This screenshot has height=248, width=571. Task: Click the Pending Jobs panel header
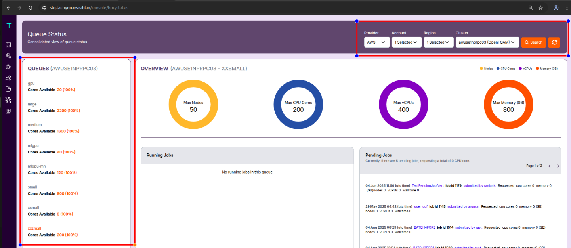click(460, 160)
